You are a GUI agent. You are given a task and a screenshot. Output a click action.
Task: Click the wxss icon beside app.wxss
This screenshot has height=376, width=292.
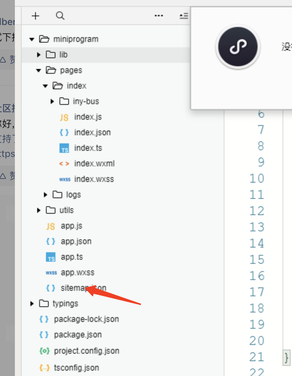pyautogui.click(x=51, y=273)
